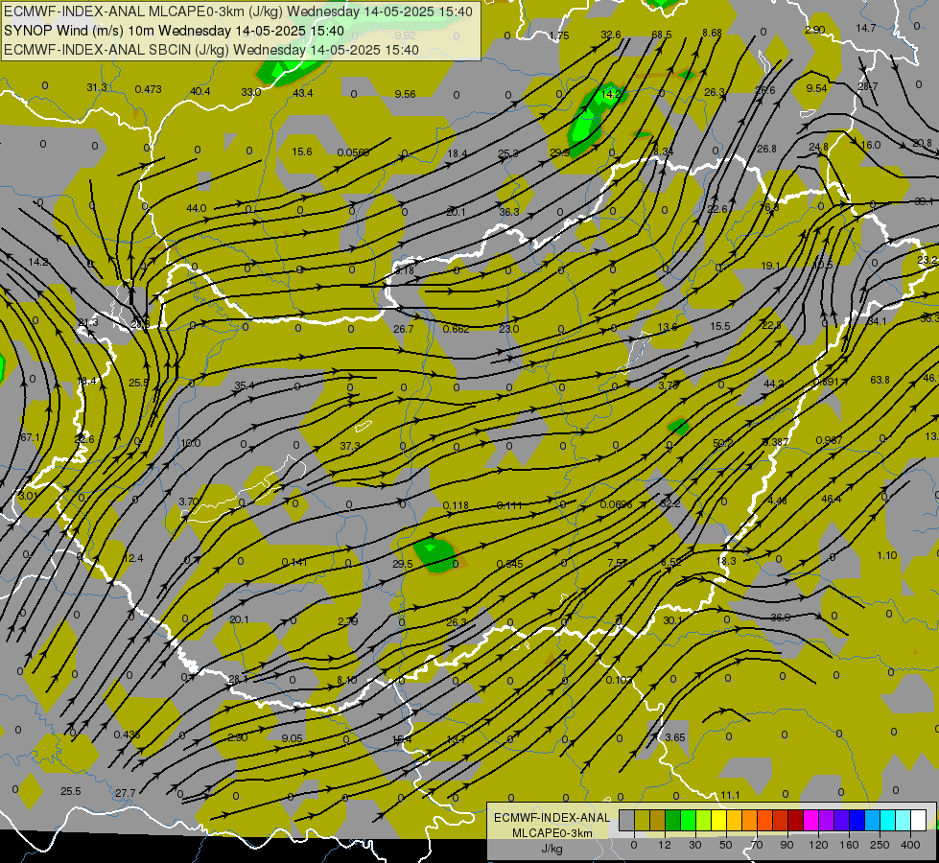Click the 1.10 data value

(887, 555)
